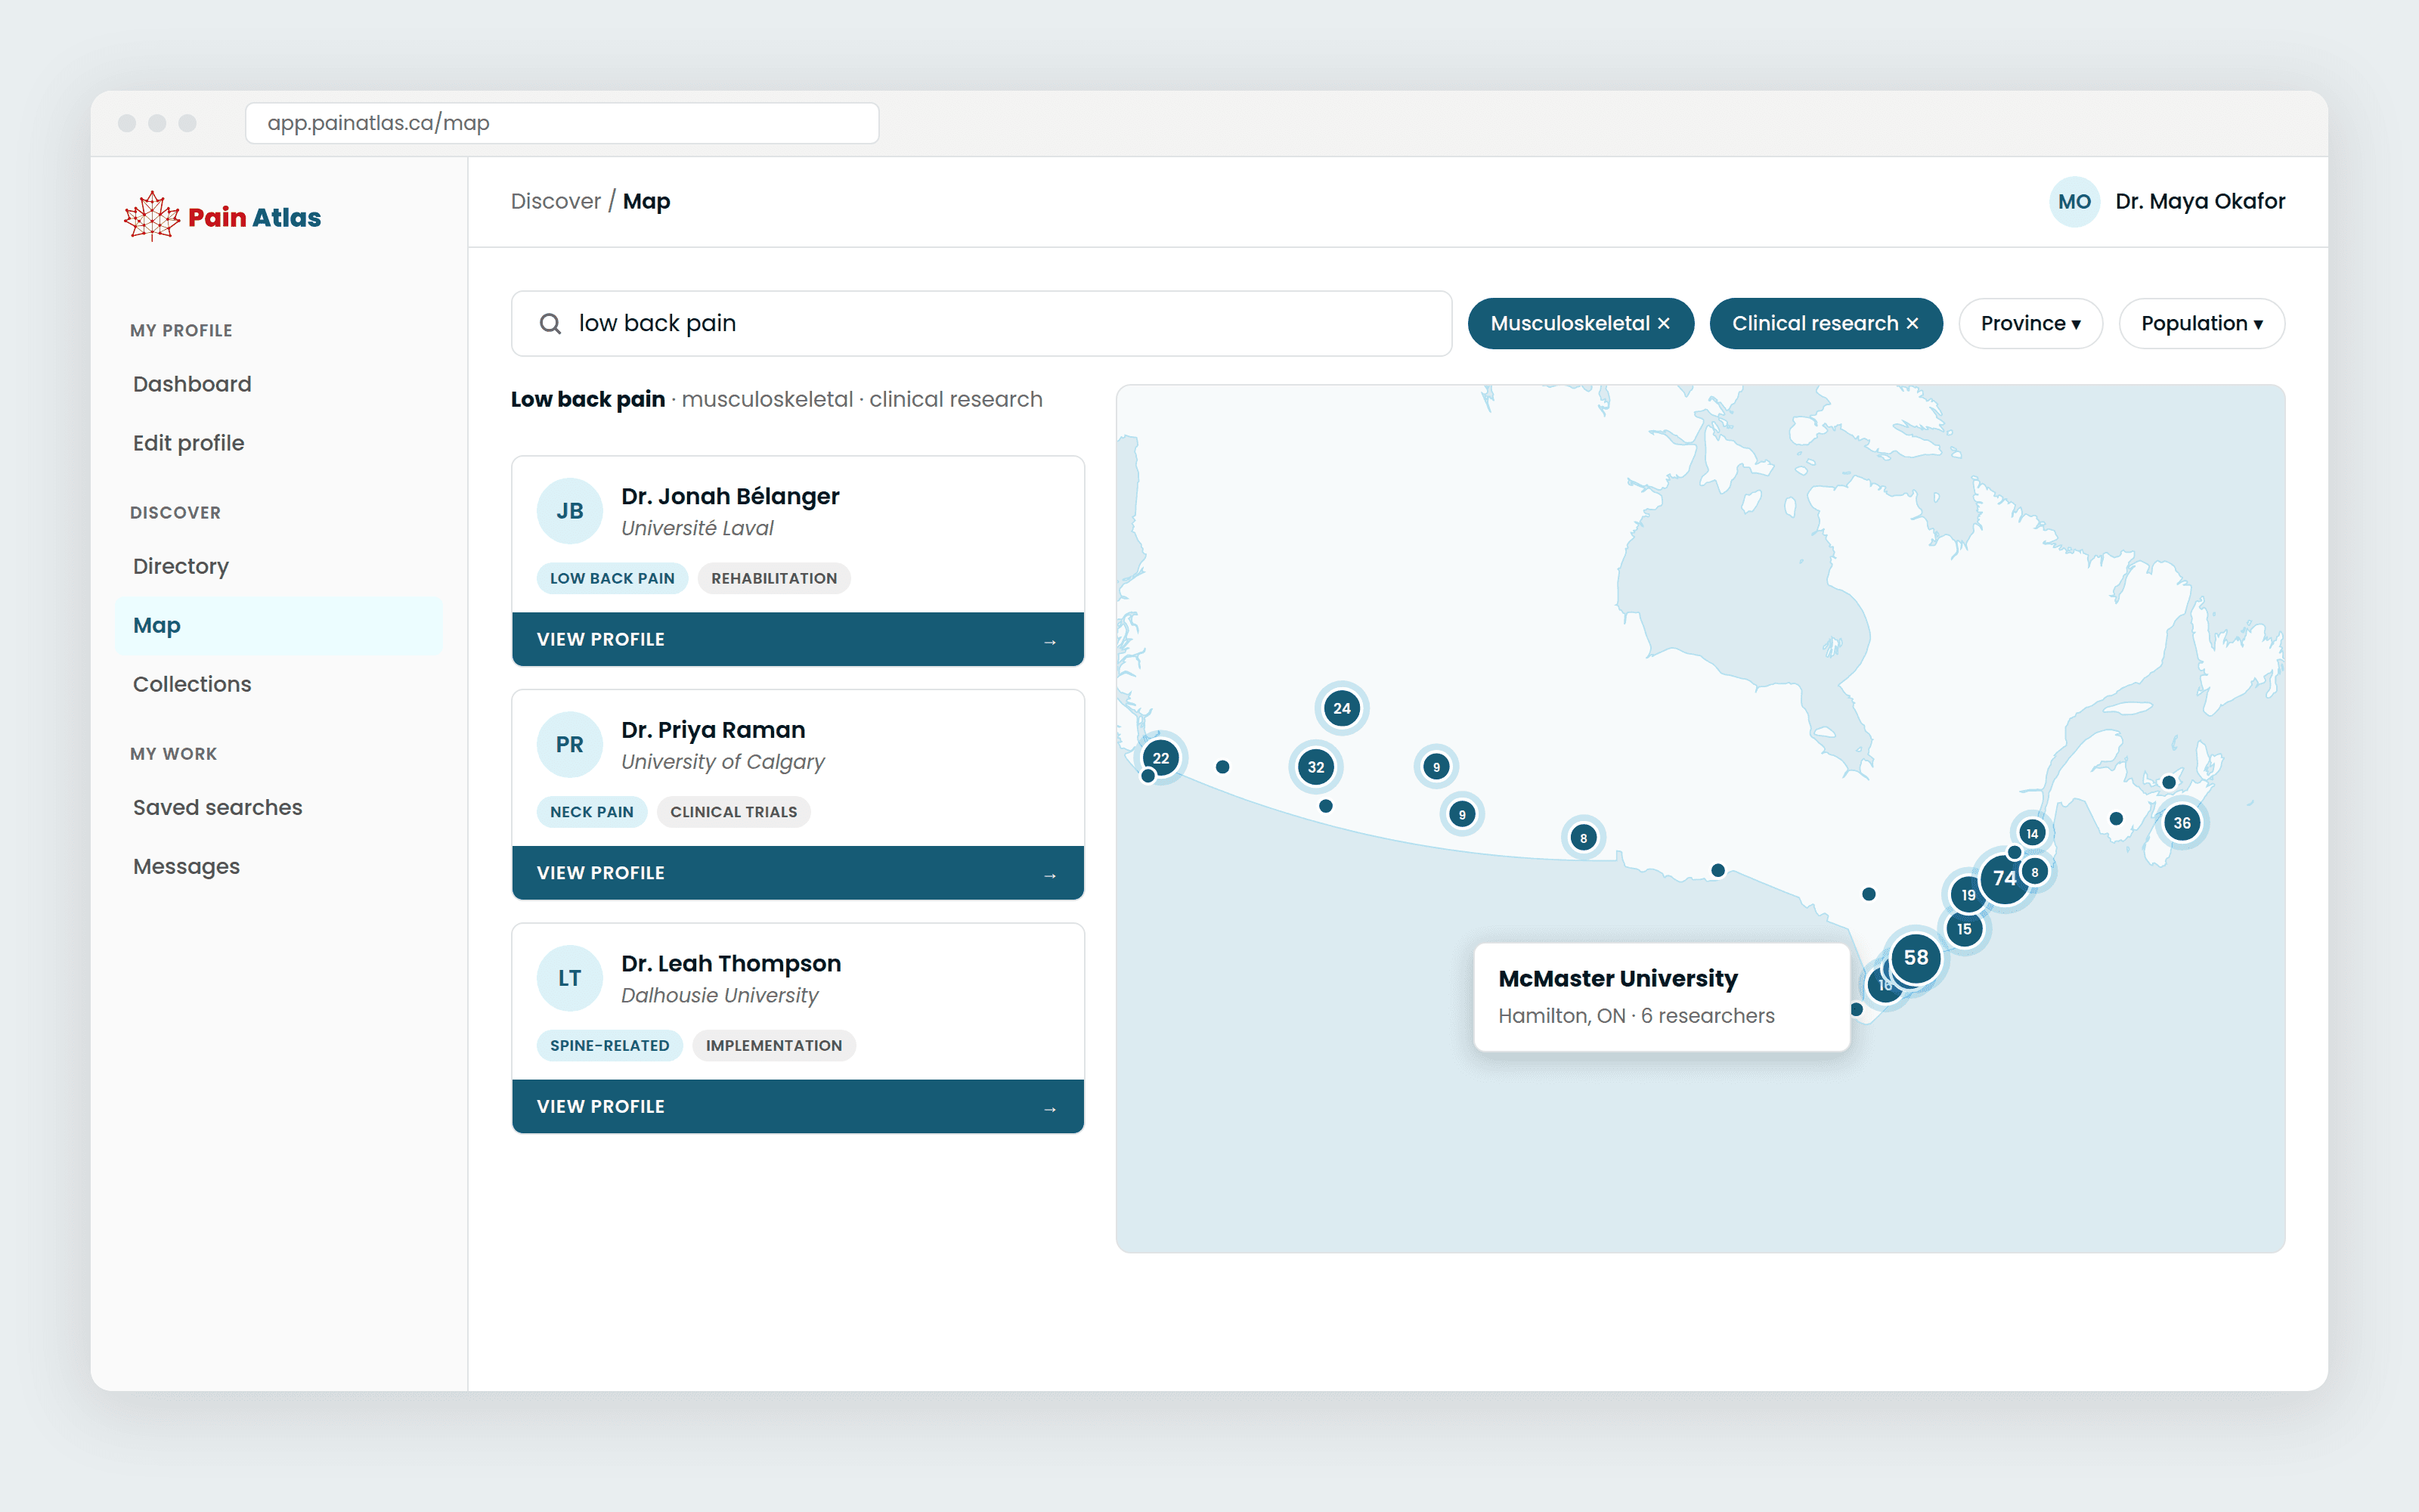View profile of Dr. Leah Thompson
The width and height of the screenshot is (2419, 1512).
coord(798,1106)
